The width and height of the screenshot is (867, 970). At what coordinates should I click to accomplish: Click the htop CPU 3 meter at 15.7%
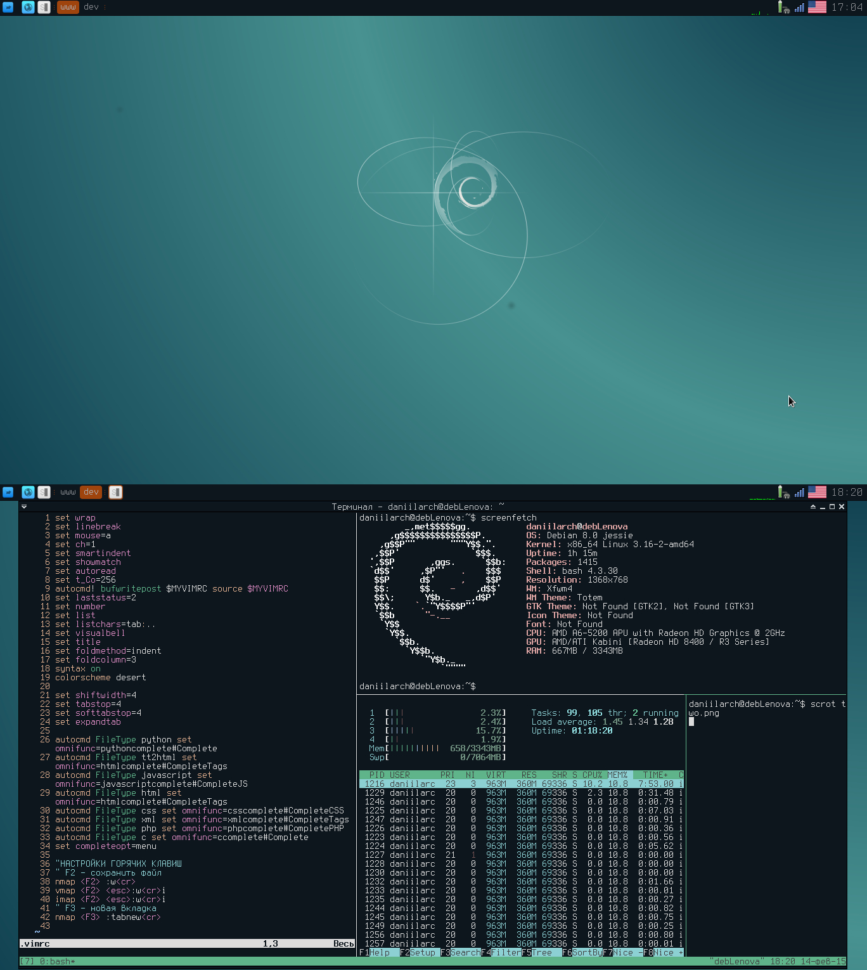438,730
